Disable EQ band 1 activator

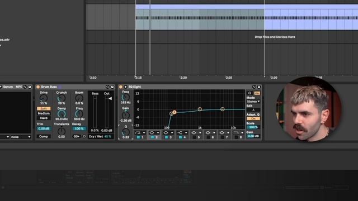point(138,137)
